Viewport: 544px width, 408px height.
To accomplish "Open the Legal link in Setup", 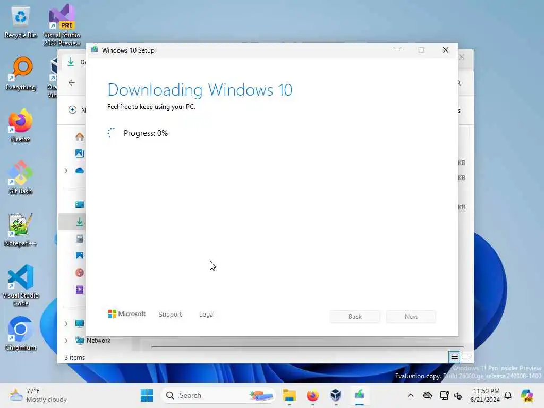I will tap(207, 314).
